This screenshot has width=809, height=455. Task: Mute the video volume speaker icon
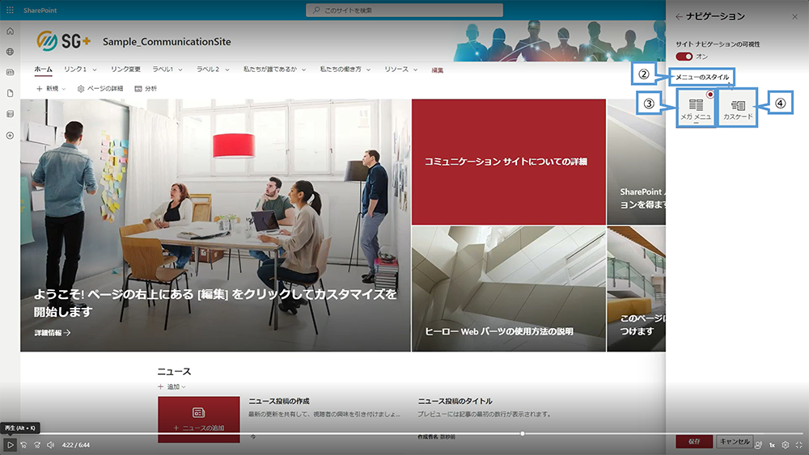(x=50, y=444)
